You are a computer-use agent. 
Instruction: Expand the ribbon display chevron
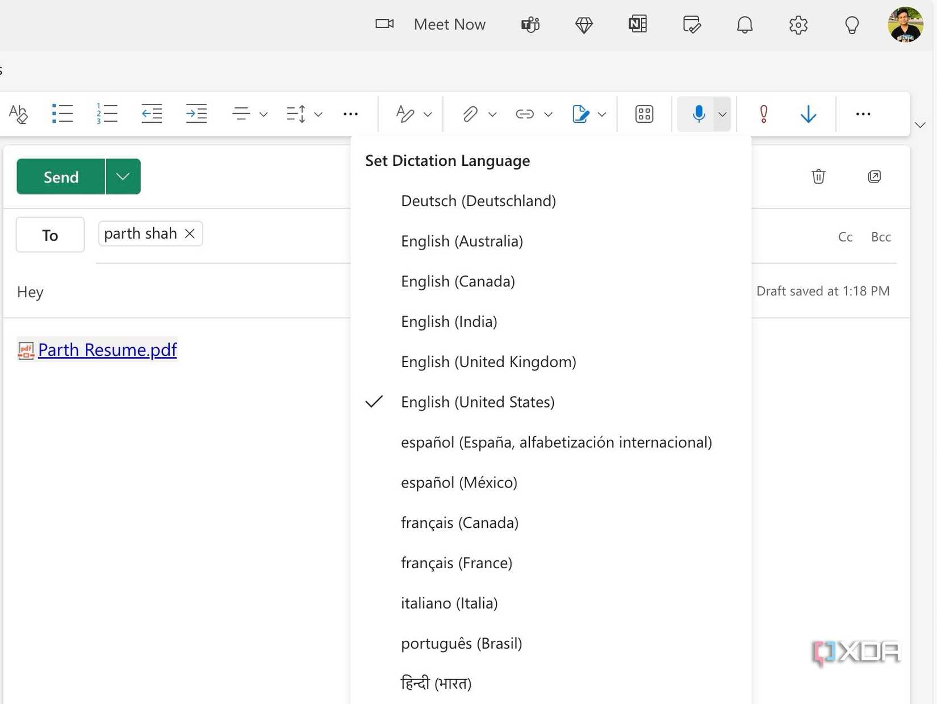point(920,125)
